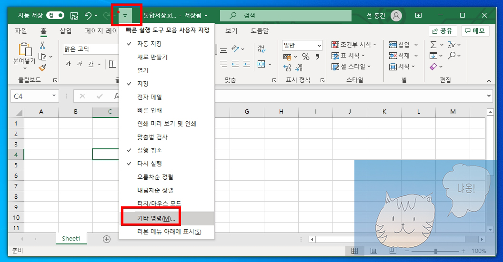Click the Cut scissors icon
Screen dimensions: 503x262
[x=42, y=46]
